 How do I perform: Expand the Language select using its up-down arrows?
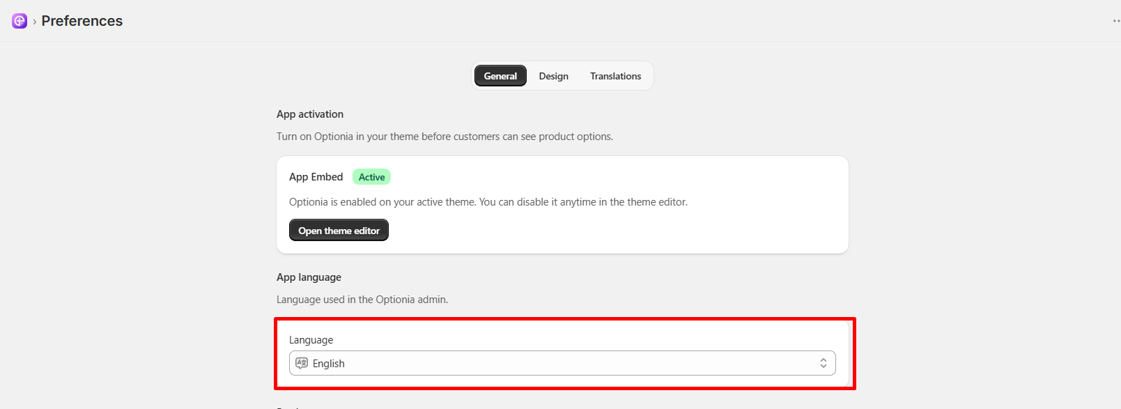pyautogui.click(x=824, y=363)
